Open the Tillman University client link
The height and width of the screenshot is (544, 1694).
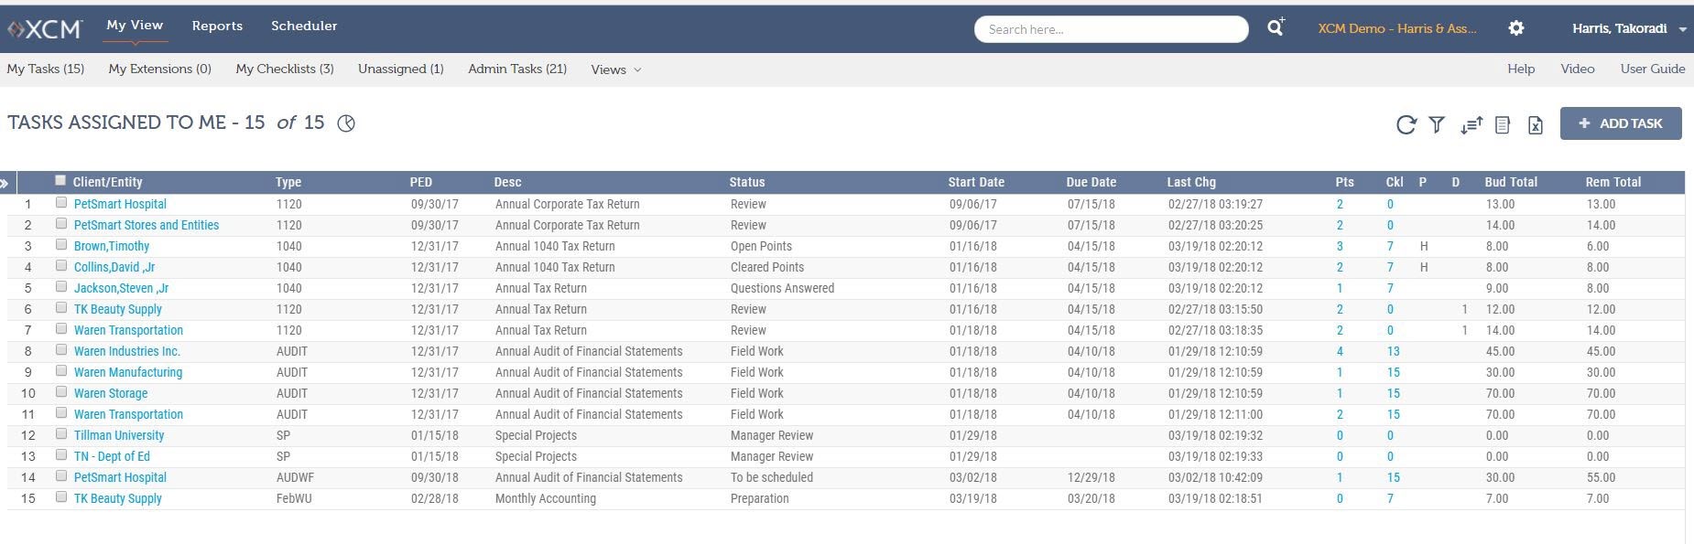[x=119, y=435]
